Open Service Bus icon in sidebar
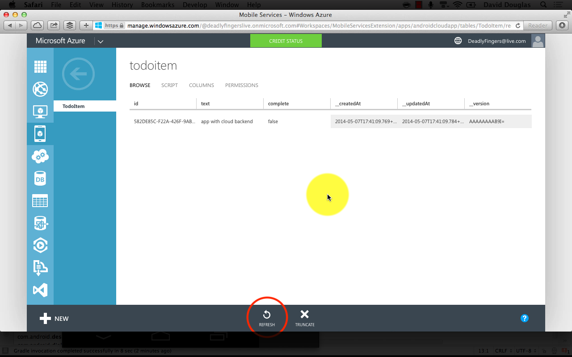The height and width of the screenshot is (357, 572). pos(40,267)
